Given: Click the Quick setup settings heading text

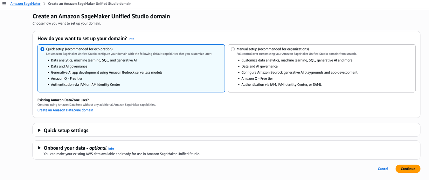Looking at the screenshot, I should [66, 130].
